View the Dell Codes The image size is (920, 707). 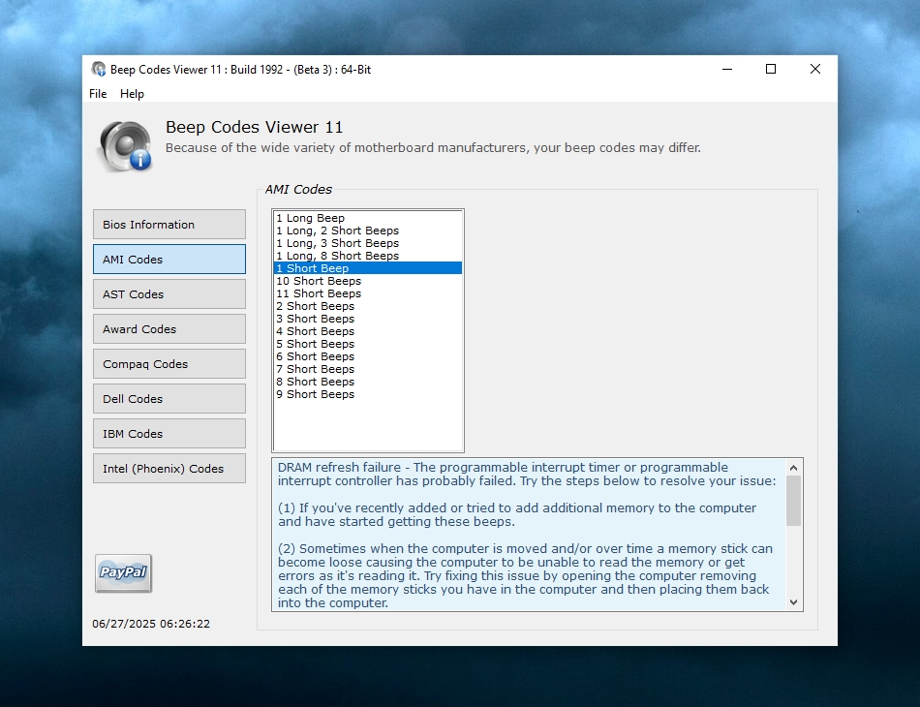169,399
